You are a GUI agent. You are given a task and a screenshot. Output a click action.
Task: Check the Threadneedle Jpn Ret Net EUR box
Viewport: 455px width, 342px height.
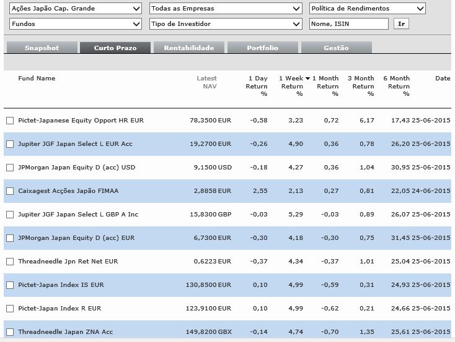(10, 262)
